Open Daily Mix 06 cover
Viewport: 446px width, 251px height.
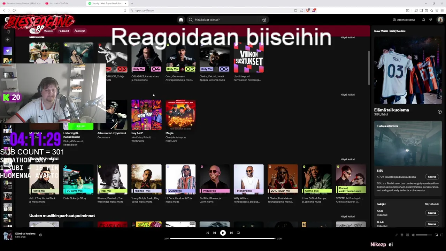point(215,58)
